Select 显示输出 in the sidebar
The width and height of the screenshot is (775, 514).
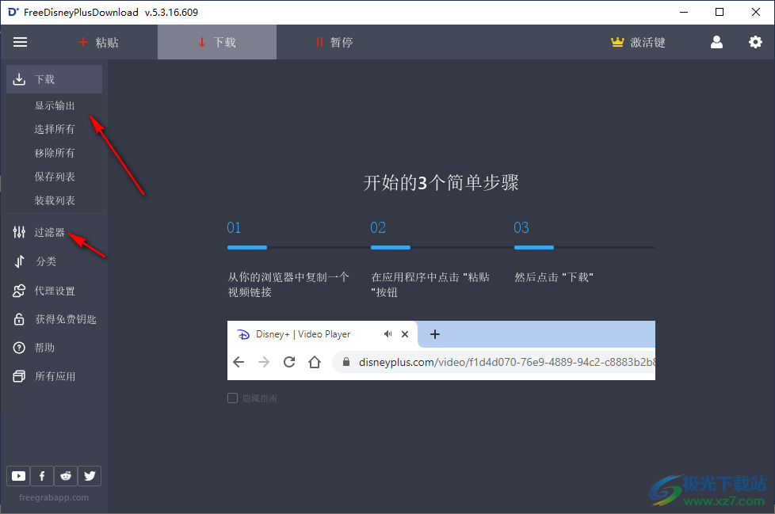point(55,105)
